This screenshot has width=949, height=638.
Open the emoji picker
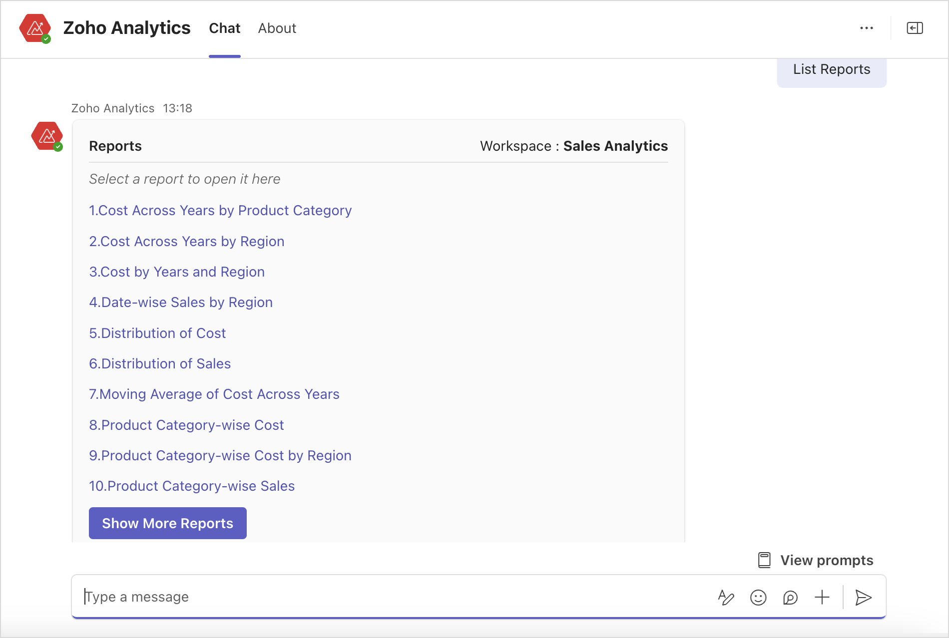(758, 597)
